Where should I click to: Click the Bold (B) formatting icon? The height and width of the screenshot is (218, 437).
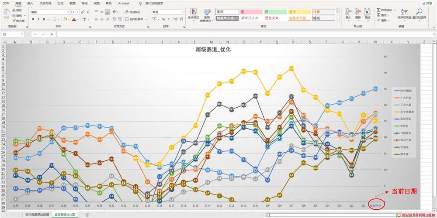coord(33,19)
